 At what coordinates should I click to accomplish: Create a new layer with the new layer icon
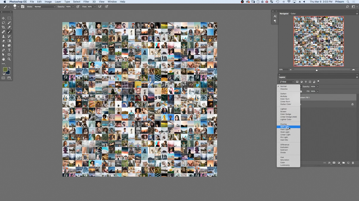pos(348,163)
